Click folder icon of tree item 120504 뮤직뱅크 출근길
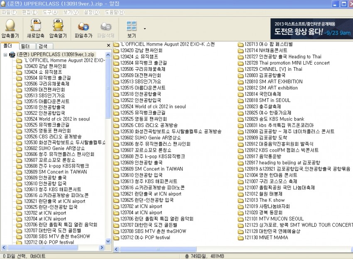The height and width of the screenshot is (259, 353). (x=19, y=78)
